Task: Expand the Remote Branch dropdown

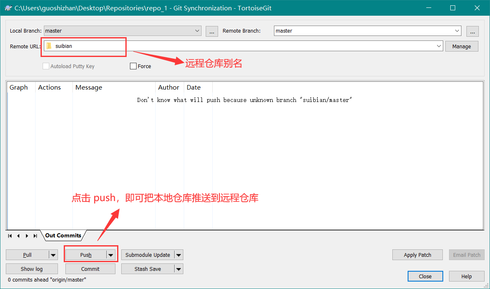Action: pos(457,31)
